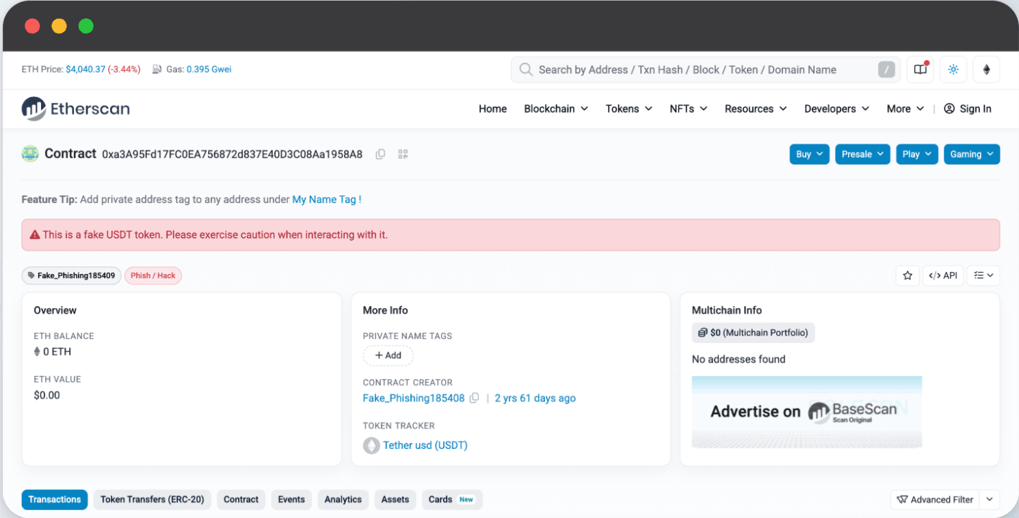Click the macOS yellow minimize button
1019x518 pixels.
click(59, 27)
